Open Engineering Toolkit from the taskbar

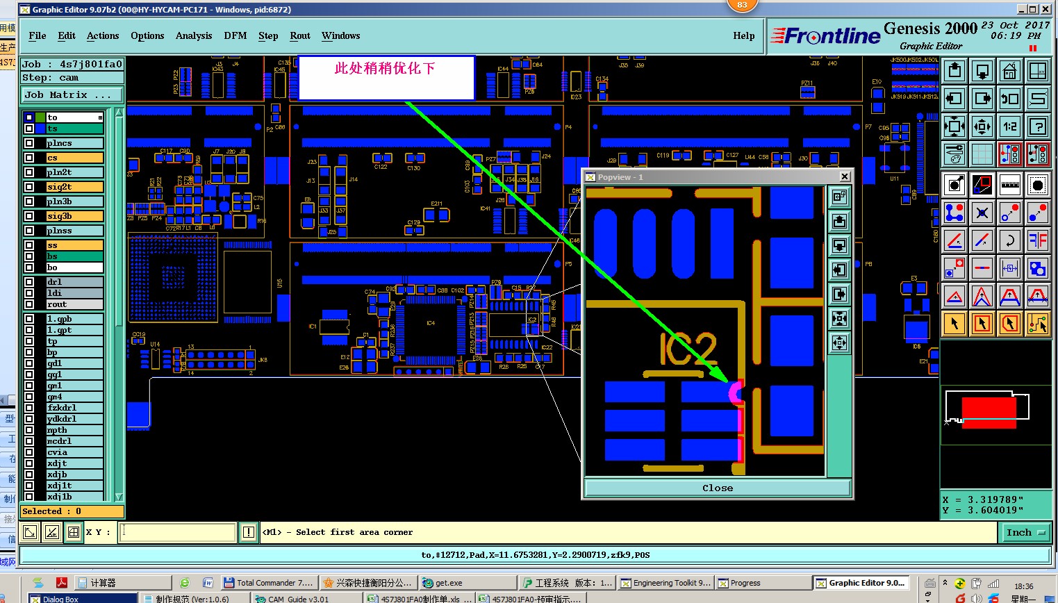(x=666, y=583)
